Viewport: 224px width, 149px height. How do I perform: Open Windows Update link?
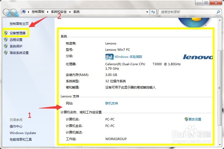pyautogui.click(x=23, y=133)
